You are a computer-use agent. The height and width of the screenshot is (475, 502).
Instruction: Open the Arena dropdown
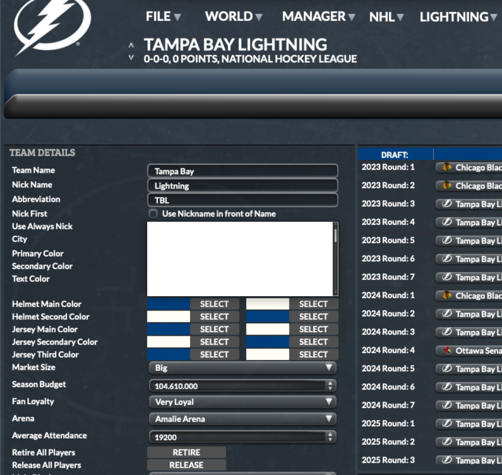tap(243, 419)
